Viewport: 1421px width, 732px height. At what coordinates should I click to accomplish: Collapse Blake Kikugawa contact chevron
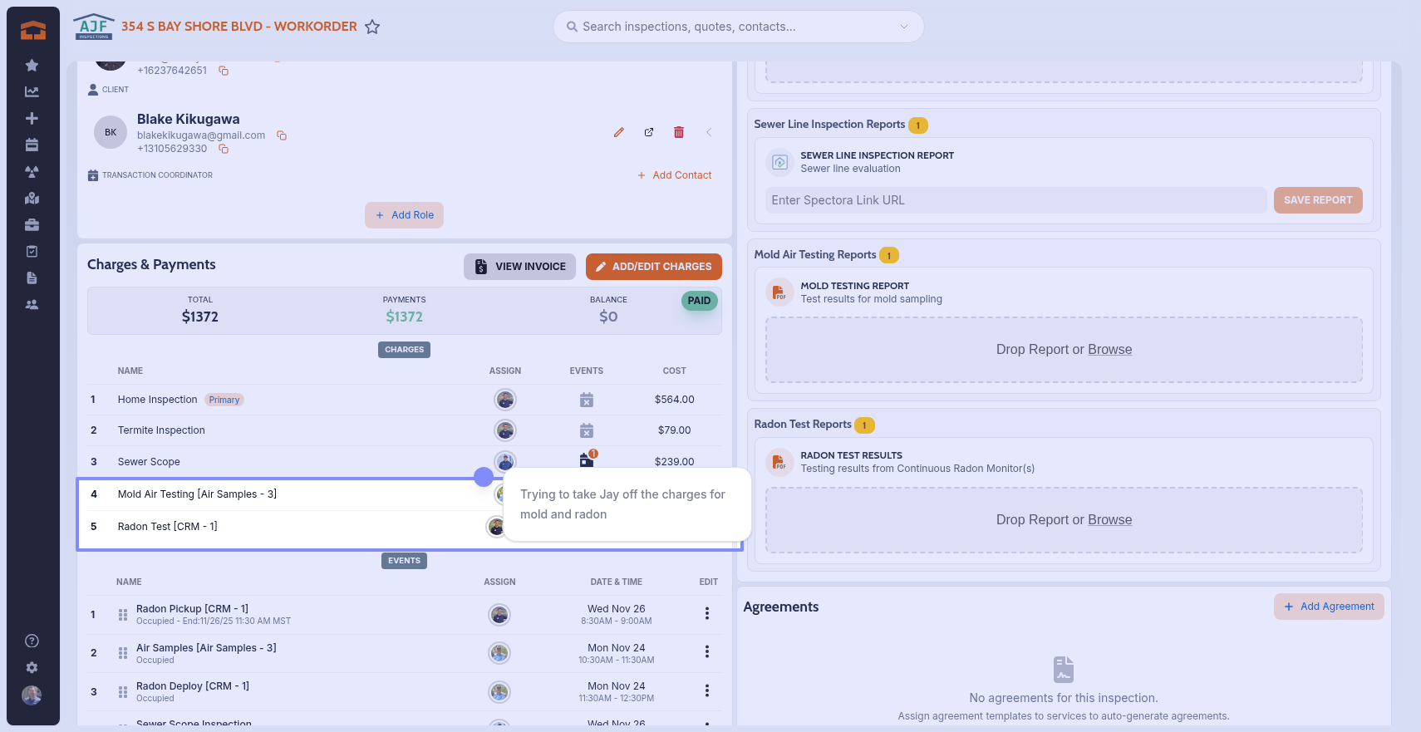[x=709, y=132]
